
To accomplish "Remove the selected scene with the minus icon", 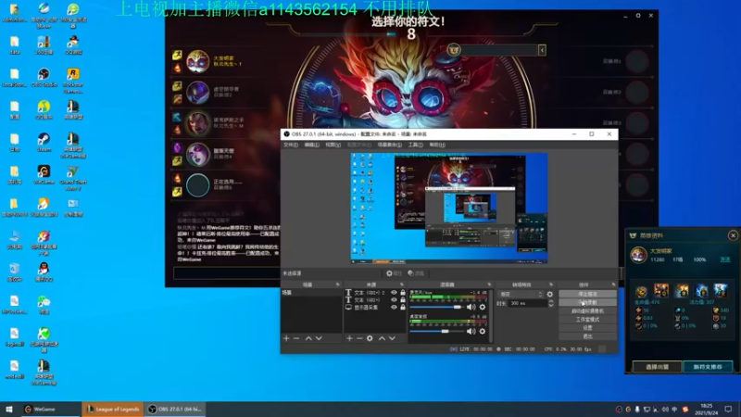I will pyautogui.click(x=296, y=338).
